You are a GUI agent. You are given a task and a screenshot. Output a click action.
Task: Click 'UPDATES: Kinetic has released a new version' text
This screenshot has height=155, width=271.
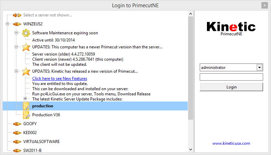[x=85, y=71]
